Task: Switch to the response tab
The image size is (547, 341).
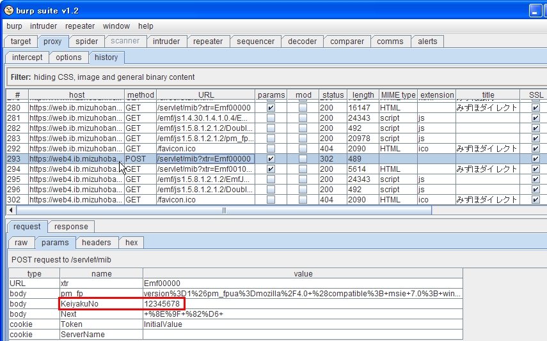Action: point(71,227)
